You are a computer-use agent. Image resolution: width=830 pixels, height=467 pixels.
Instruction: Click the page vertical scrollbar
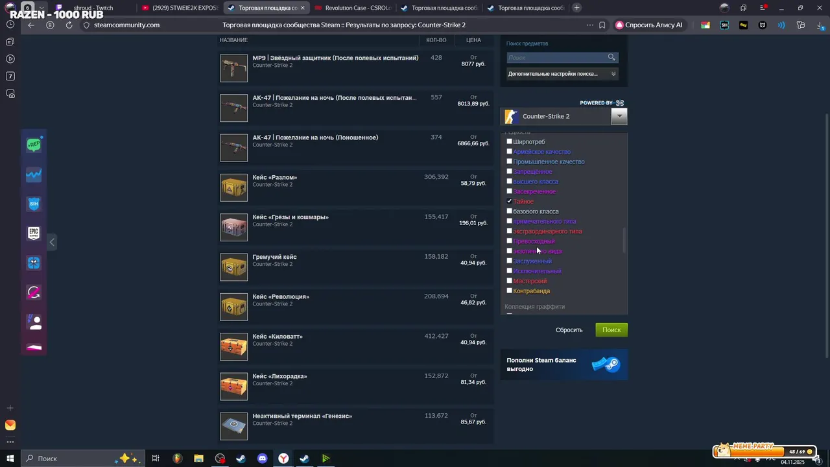[826, 235]
